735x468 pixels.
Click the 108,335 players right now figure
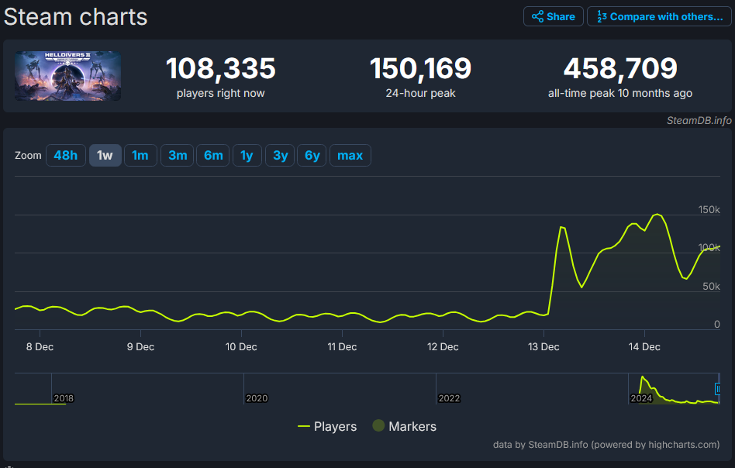pyautogui.click(x=221, y=68)
